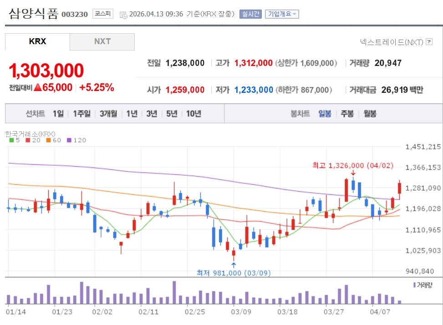443x325 pixels.
Task: Click the 넥스트레이드(NXT) link
Action: pyautogui.click(x=392, y=42)
